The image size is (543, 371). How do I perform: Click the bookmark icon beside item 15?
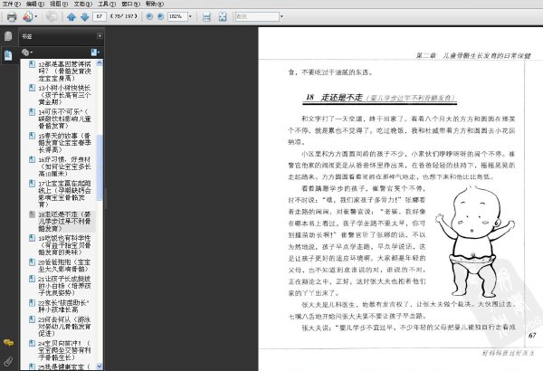click(33, 136)
